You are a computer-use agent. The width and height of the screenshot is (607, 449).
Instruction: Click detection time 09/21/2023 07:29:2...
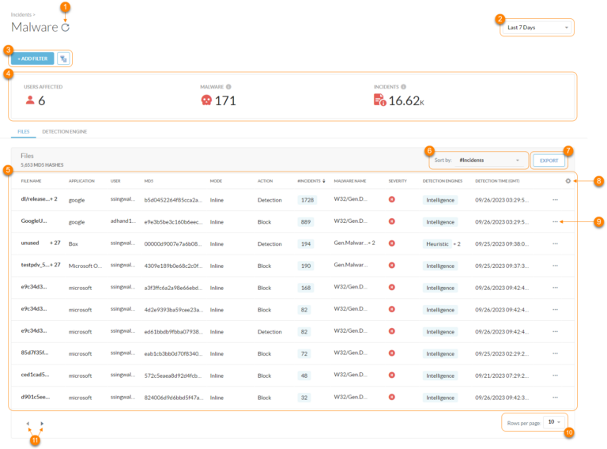pos(502,375)
